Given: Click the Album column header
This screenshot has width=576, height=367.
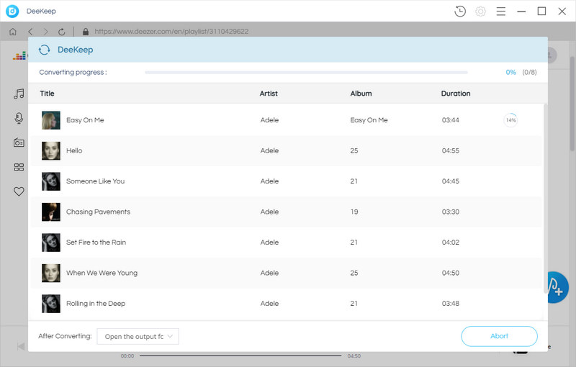Looking at the screenshot, I should pyautogui.click(x=361, y=94).
